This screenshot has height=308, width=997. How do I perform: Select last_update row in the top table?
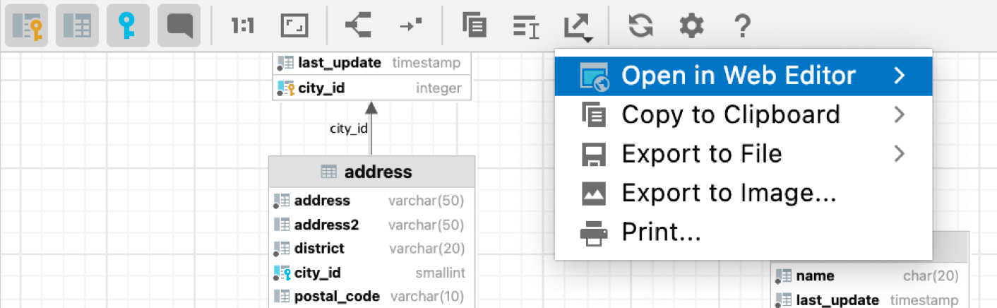pos(371,62)
